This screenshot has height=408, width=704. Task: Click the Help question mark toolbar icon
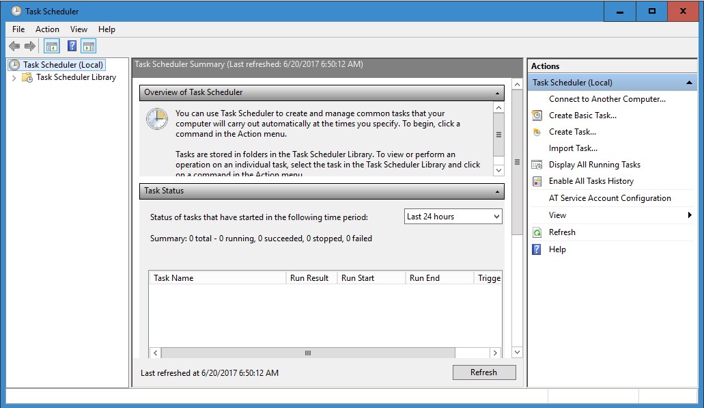click(72, 46)
